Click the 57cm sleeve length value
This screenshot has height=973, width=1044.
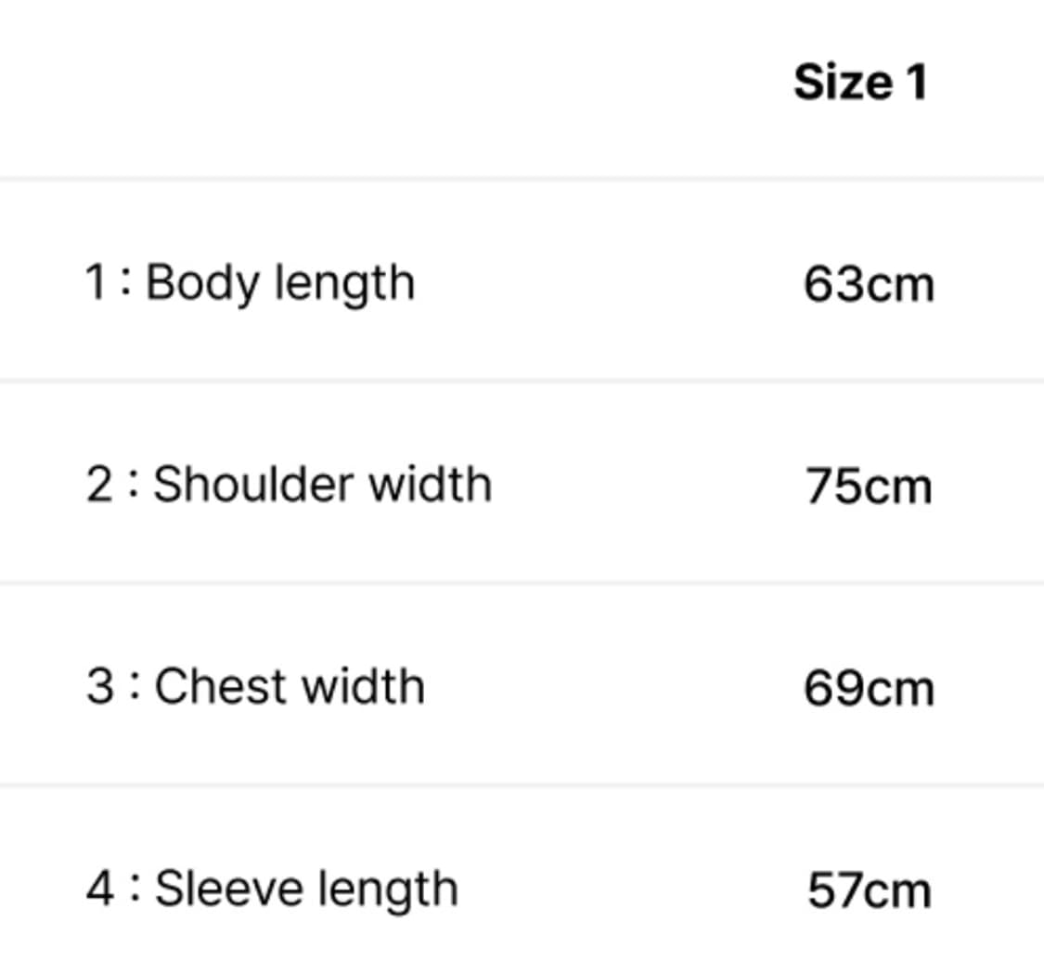tap(869, 890)
